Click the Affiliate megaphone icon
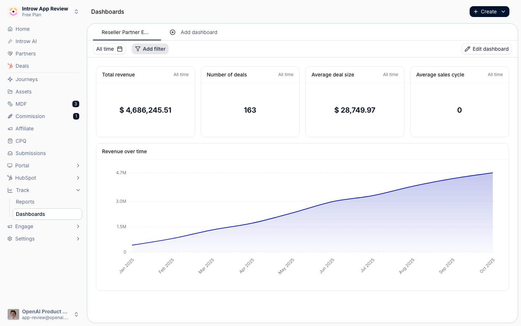The image size is (521, 326). [x=10, y=129]
